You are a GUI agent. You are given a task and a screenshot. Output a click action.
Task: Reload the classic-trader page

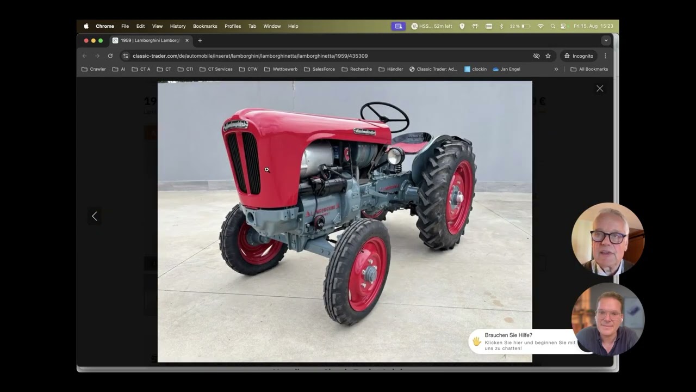coord(110,56)
